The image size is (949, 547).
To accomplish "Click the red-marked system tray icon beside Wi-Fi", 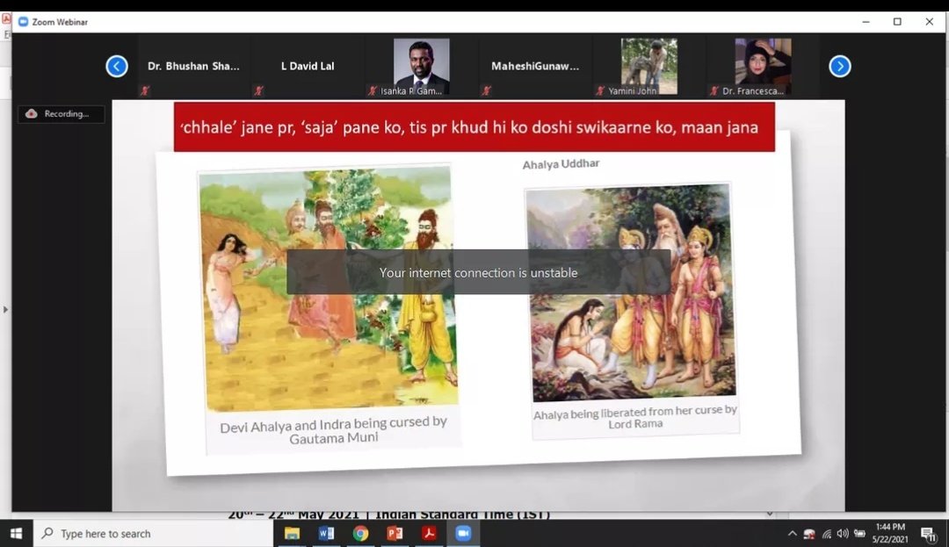I will [809, 534].
